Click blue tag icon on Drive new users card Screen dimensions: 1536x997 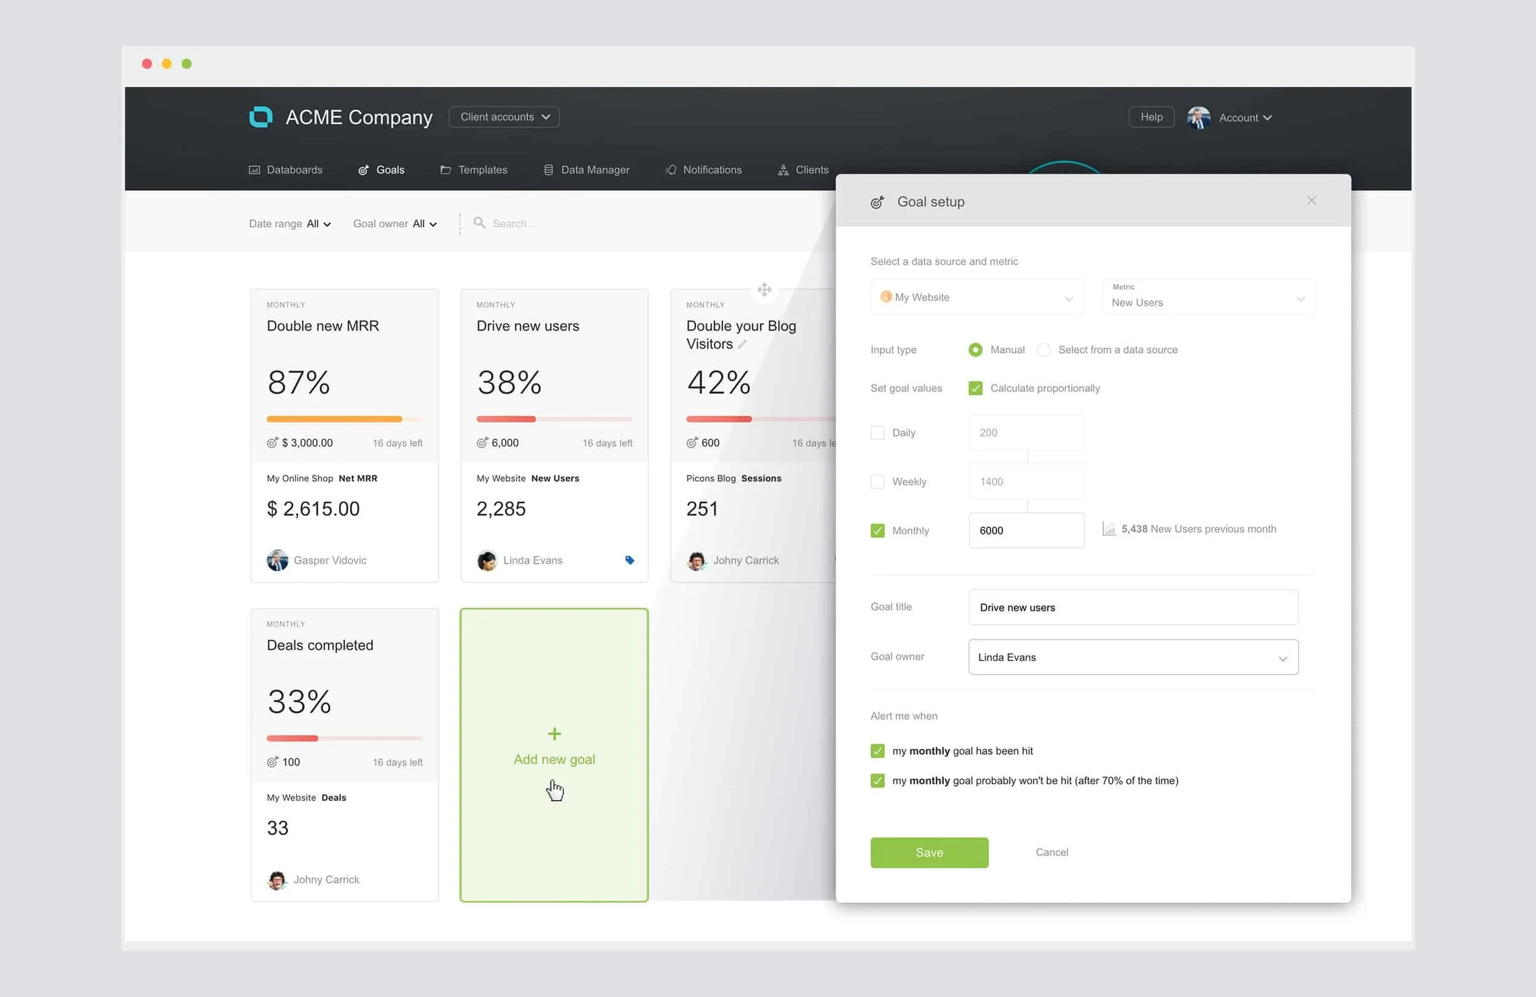(x=629, y=560)
